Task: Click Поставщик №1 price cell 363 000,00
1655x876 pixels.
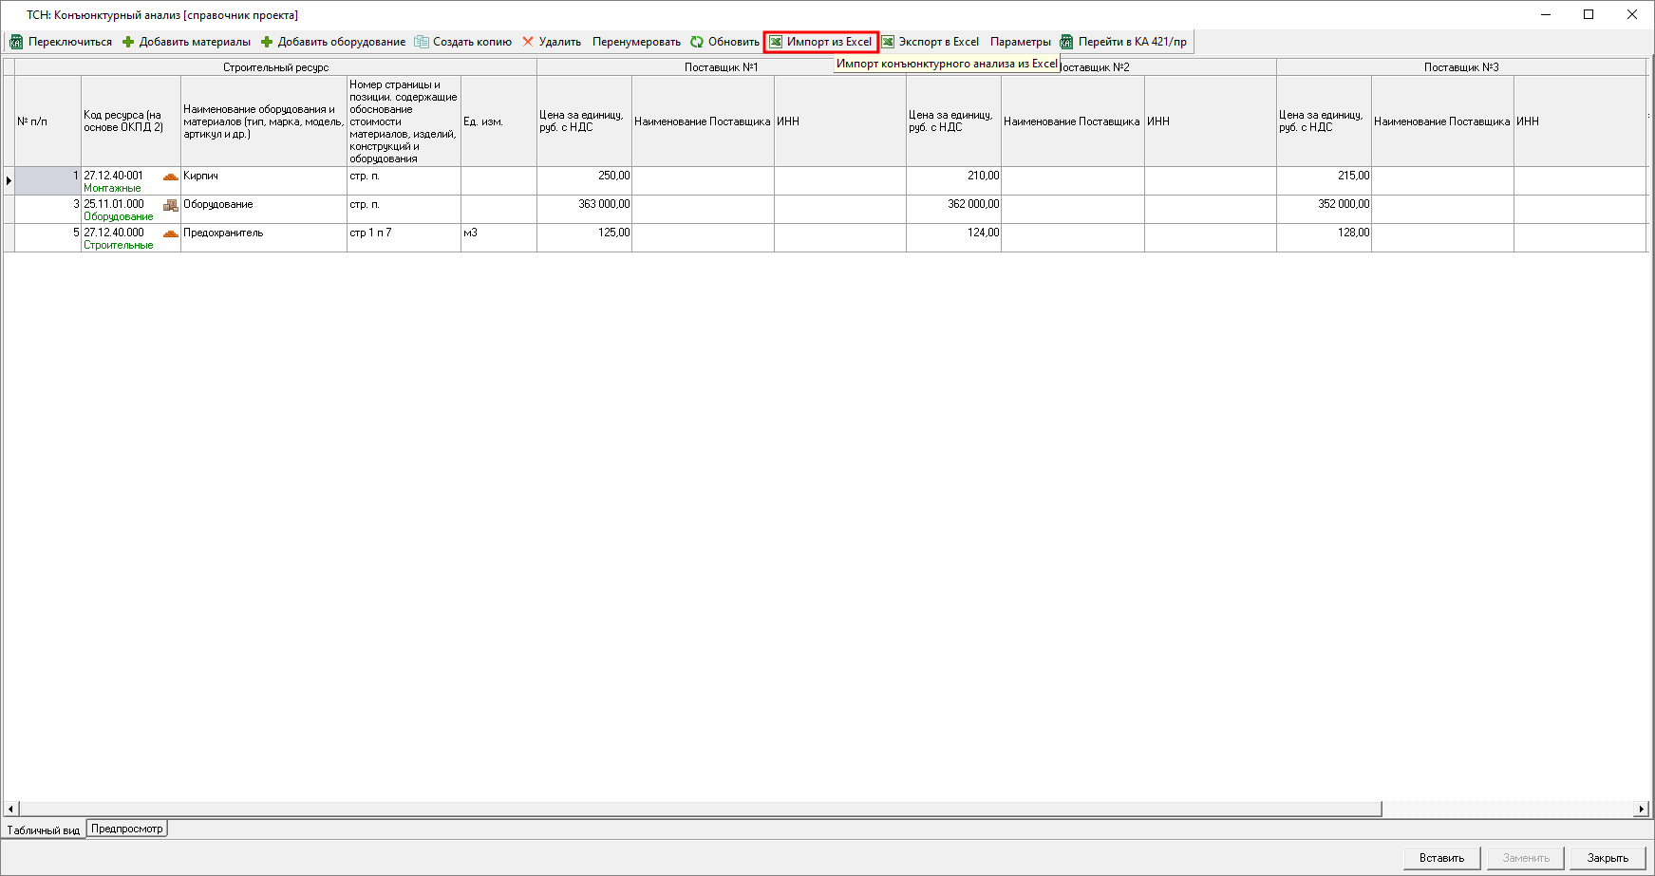Action: [584, 209]
